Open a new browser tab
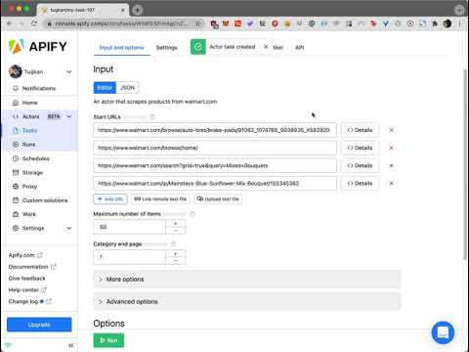The image size is (469, 352). [x=138, y=10]
